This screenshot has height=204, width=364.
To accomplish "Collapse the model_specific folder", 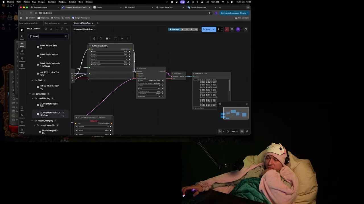I will pos(34,125).
